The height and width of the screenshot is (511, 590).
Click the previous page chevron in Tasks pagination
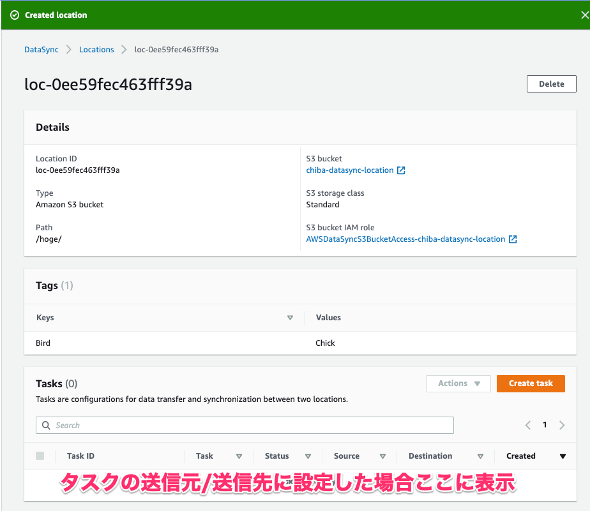pos(527,425)
